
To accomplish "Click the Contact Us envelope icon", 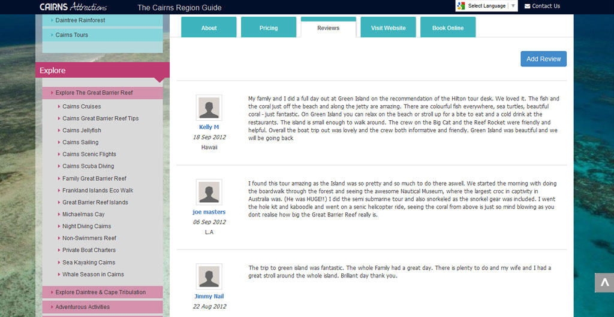I will click(x=527, y=7).
